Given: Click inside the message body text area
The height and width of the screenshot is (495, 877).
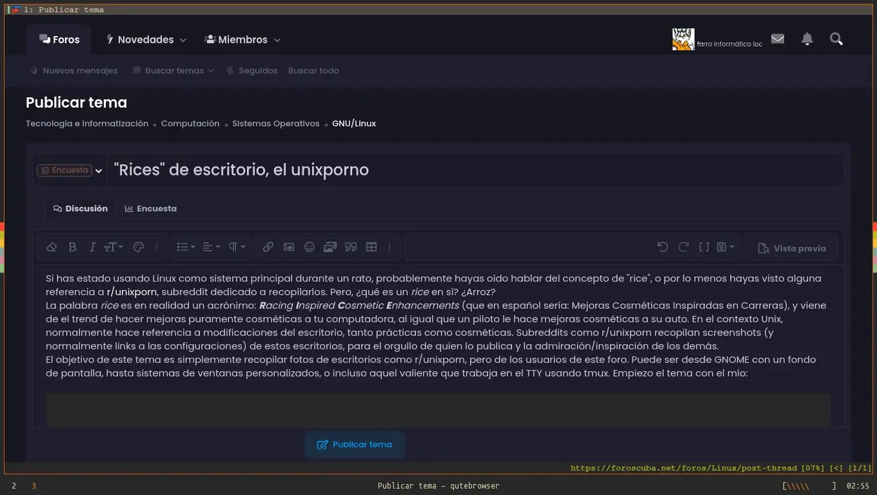Looking at the screenshot, I should (438, 345).
